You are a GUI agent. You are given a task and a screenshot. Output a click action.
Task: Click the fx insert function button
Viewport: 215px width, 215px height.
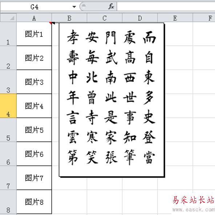pos(111,7)
